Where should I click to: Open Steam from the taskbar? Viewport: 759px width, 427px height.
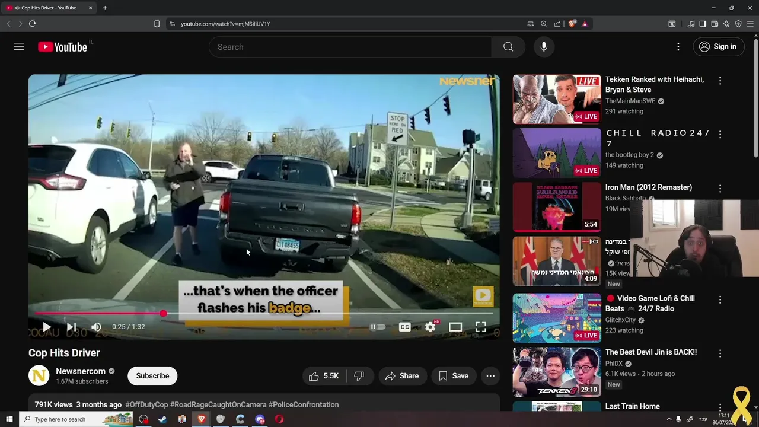pos(162,419)
